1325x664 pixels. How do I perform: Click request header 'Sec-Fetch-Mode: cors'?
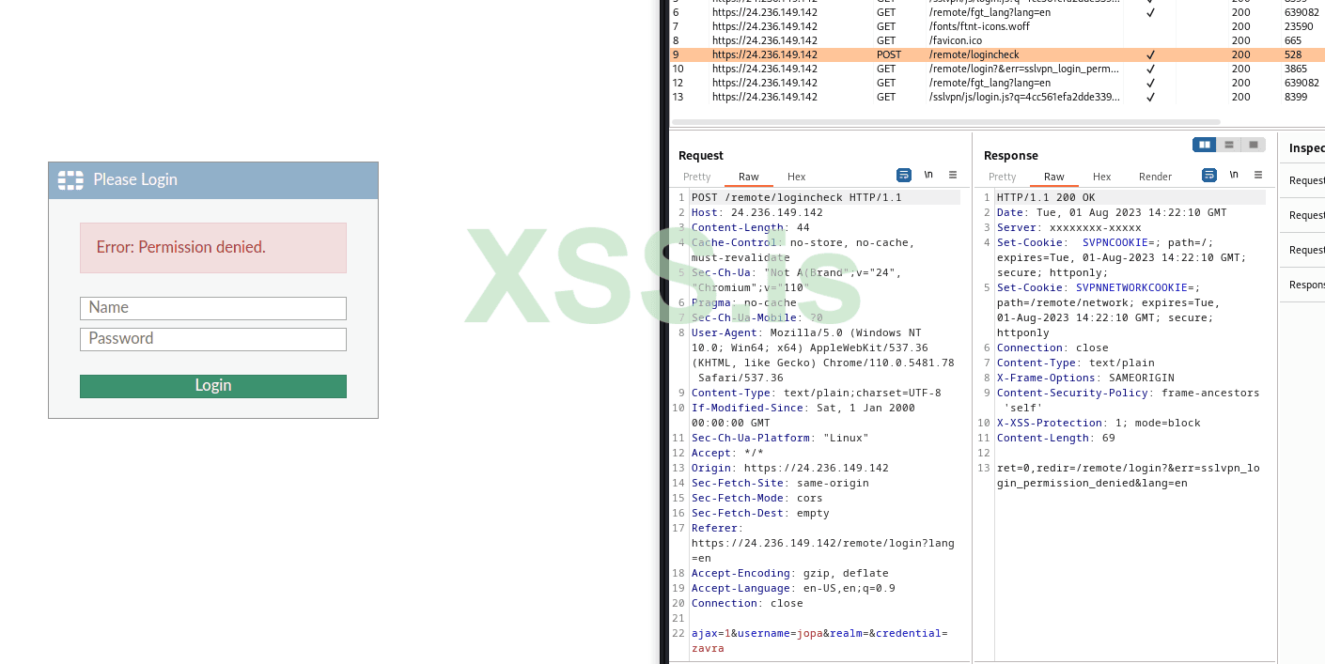pyautogui.click(x=756, y=498)
